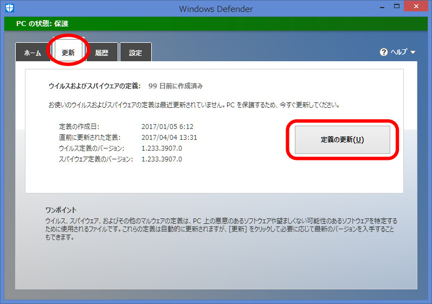Open the ヘルプ link
This screenshot has width=432, height=304.
[398, 52]
